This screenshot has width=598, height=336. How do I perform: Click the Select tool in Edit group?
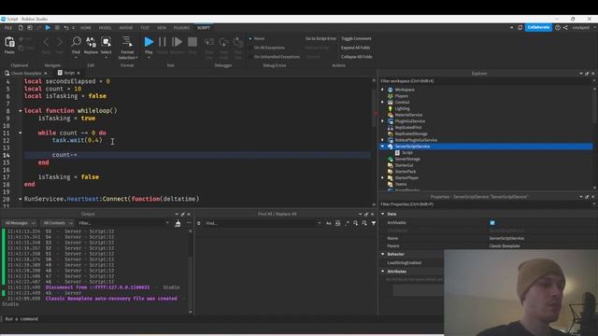(106, 43)
